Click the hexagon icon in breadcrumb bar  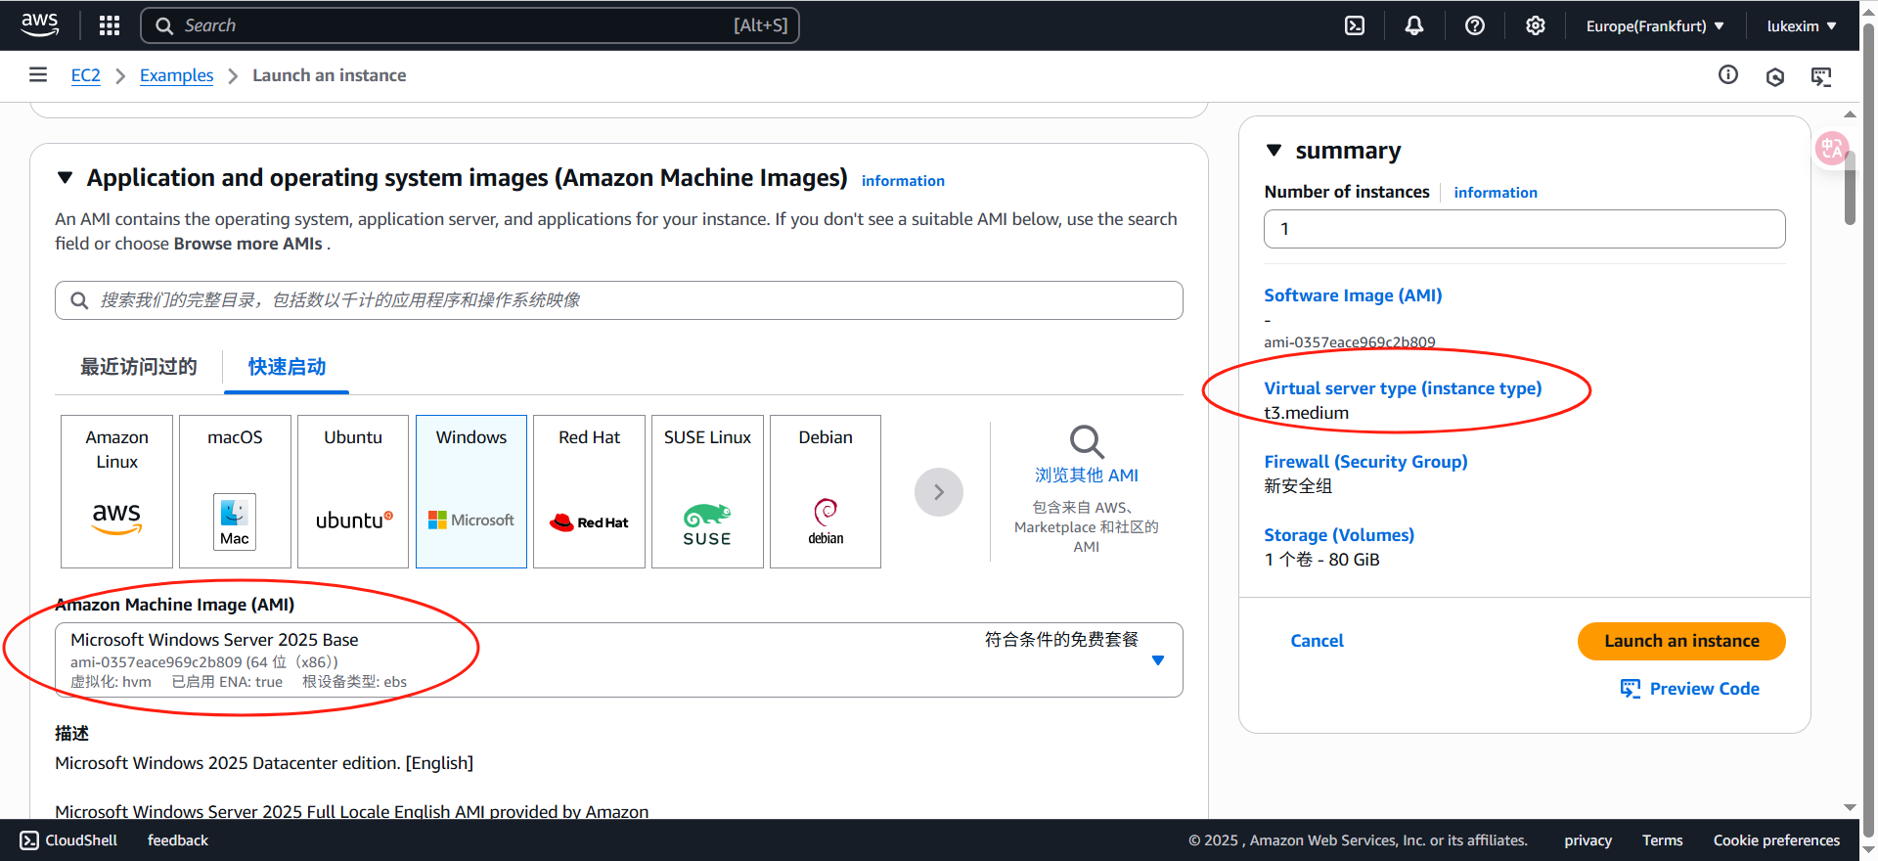click(x=1775, y=76)
